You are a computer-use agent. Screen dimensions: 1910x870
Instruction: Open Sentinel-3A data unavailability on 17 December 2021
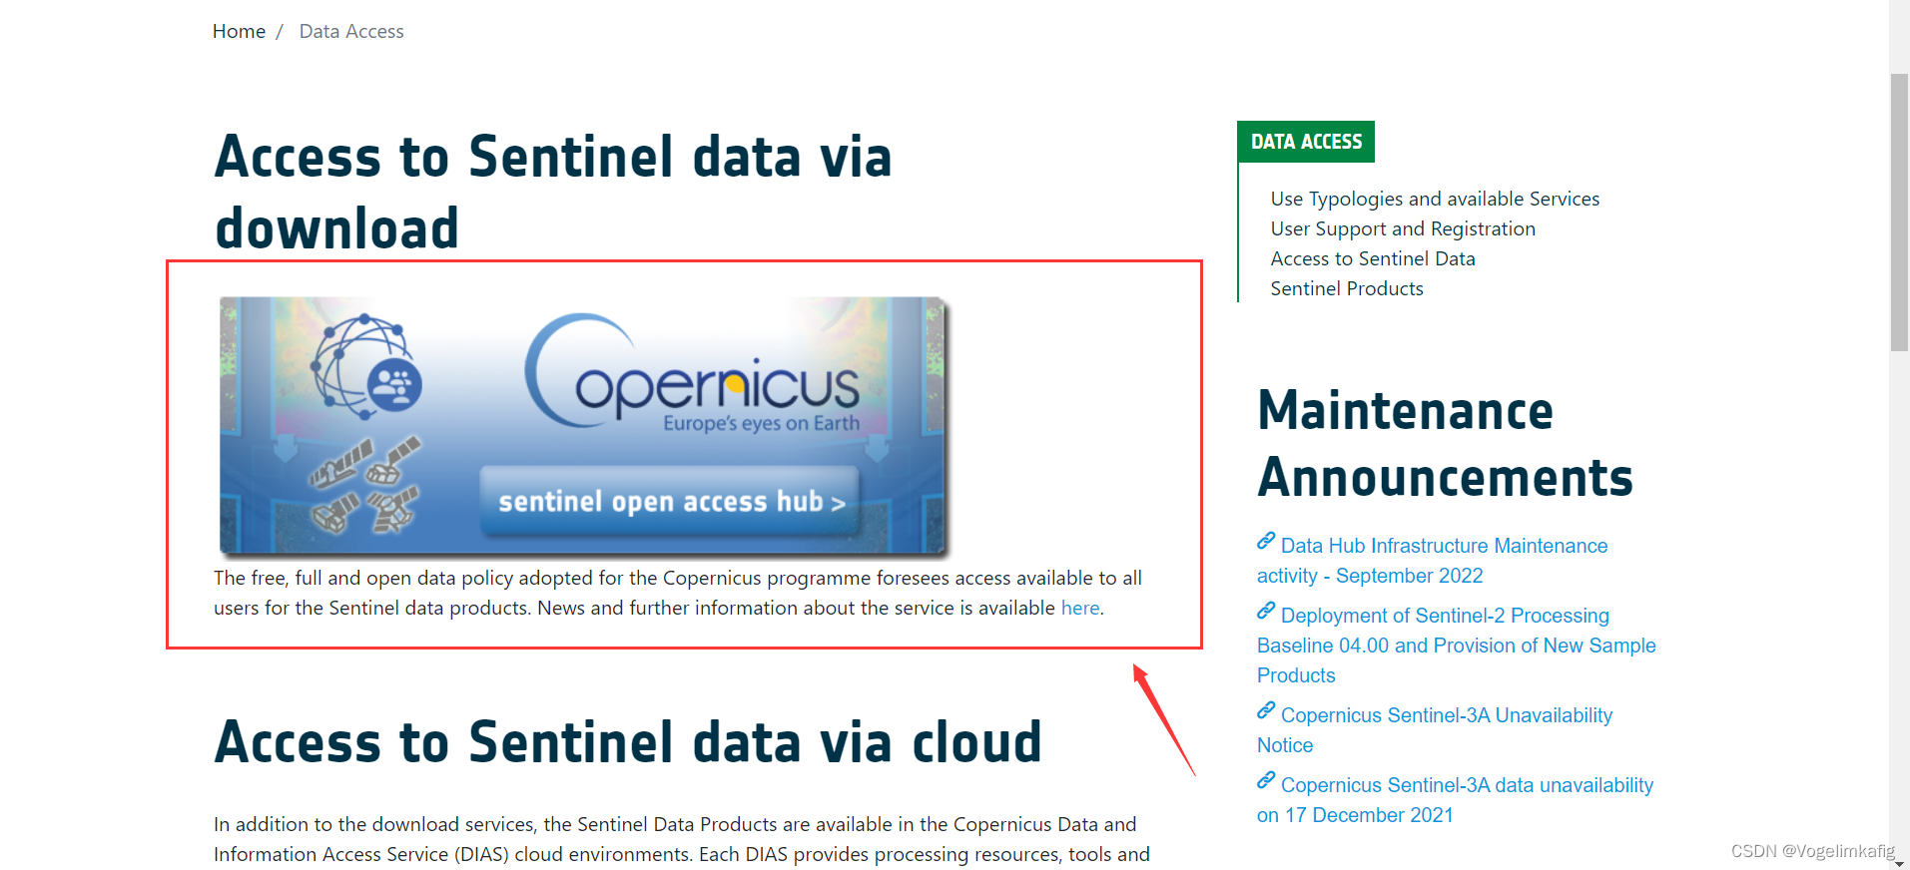click(1455, 800)
